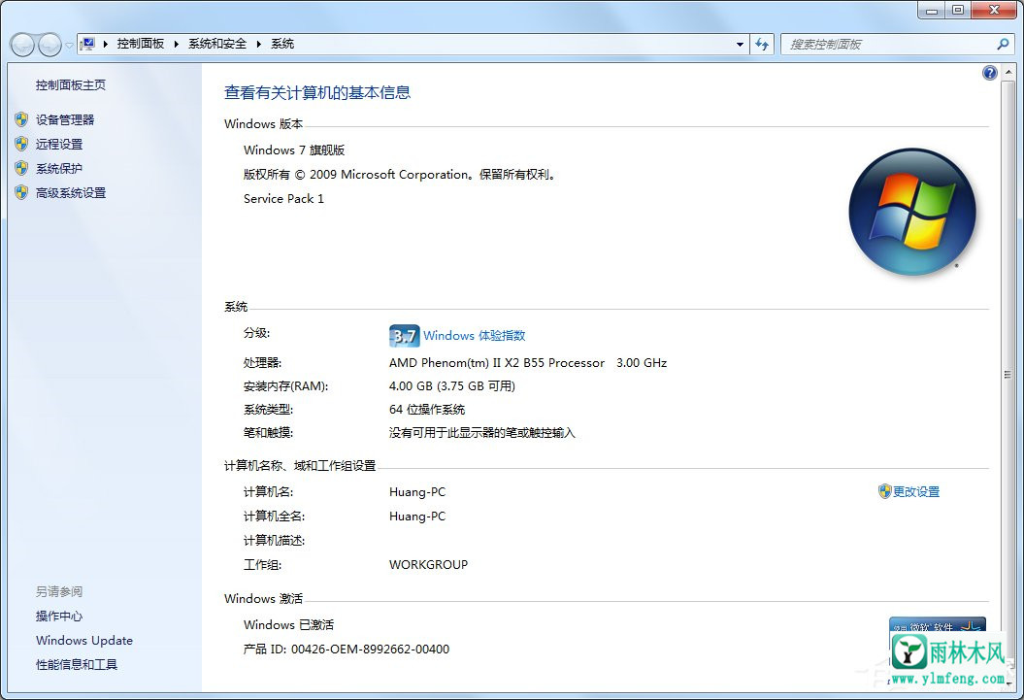Click the computer icon in address bar
Viewport: 1024px width, 700px height.
pos(87,44)
